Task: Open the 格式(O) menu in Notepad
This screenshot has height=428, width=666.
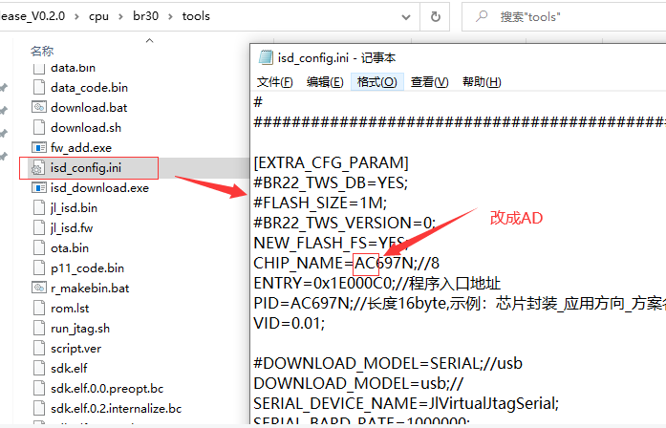Action: 377,81
